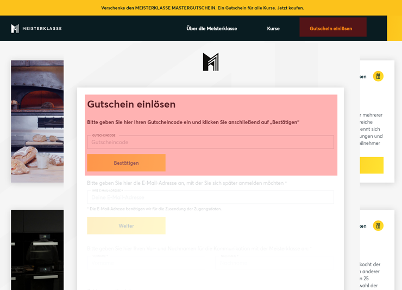The width and height of the screenshot is (402, 290).
Task: Open the Über die Meisterklasse menu item
Action: pos(211,28)
